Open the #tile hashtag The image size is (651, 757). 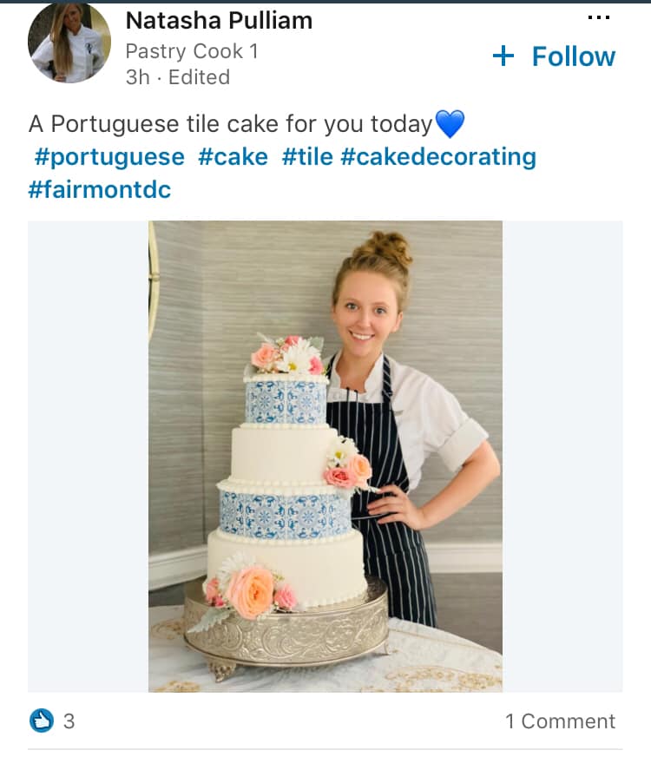coord(306,157)
